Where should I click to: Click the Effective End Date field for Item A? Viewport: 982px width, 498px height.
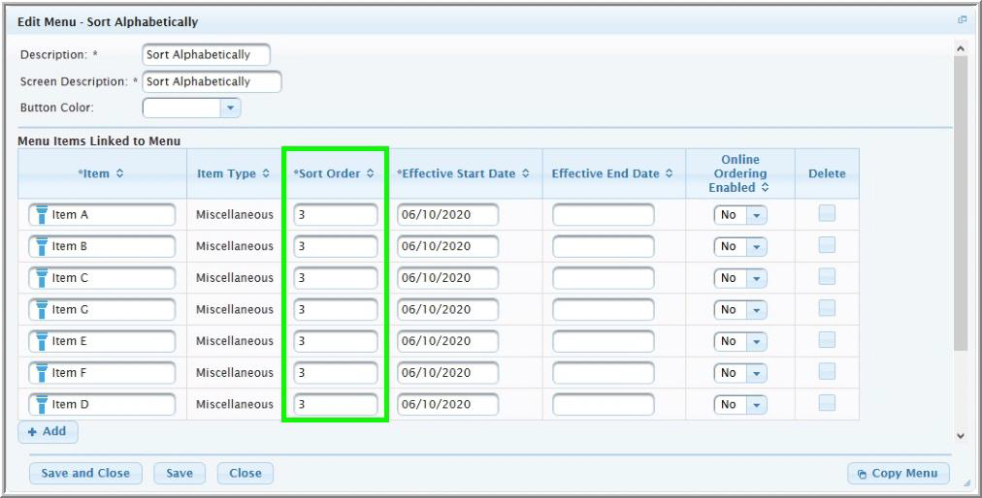[604, 215]
